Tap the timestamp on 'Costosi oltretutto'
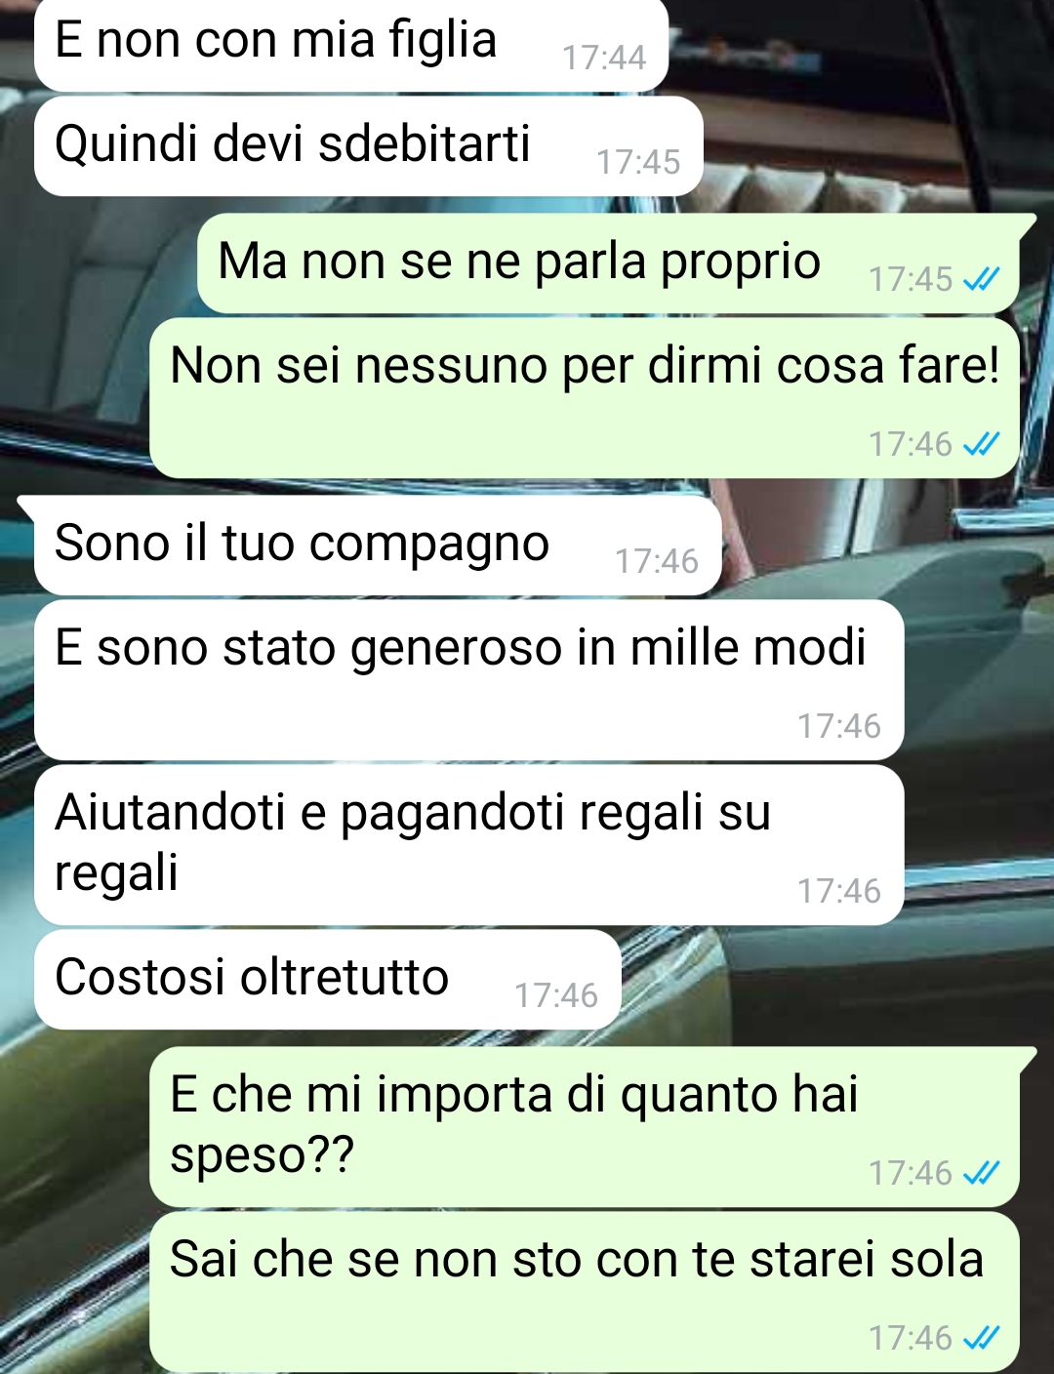The height and width of the screenshot is (1374, 1054). 556,995
